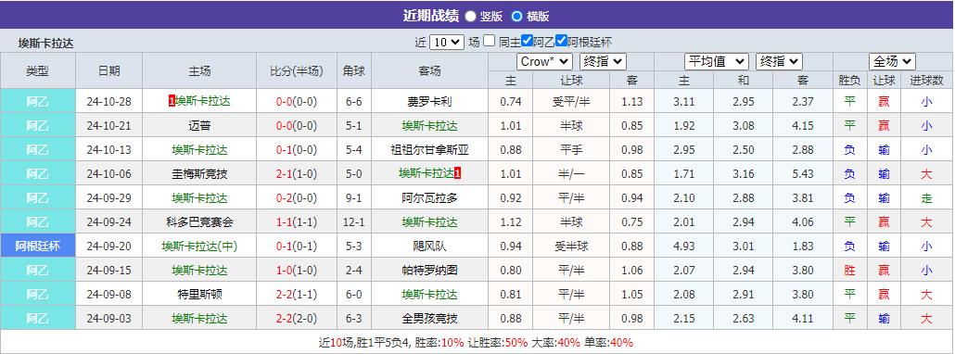Open away team 阿尔瓦拉多
This screenshot has height=354, width=955.
click(429, 198)
